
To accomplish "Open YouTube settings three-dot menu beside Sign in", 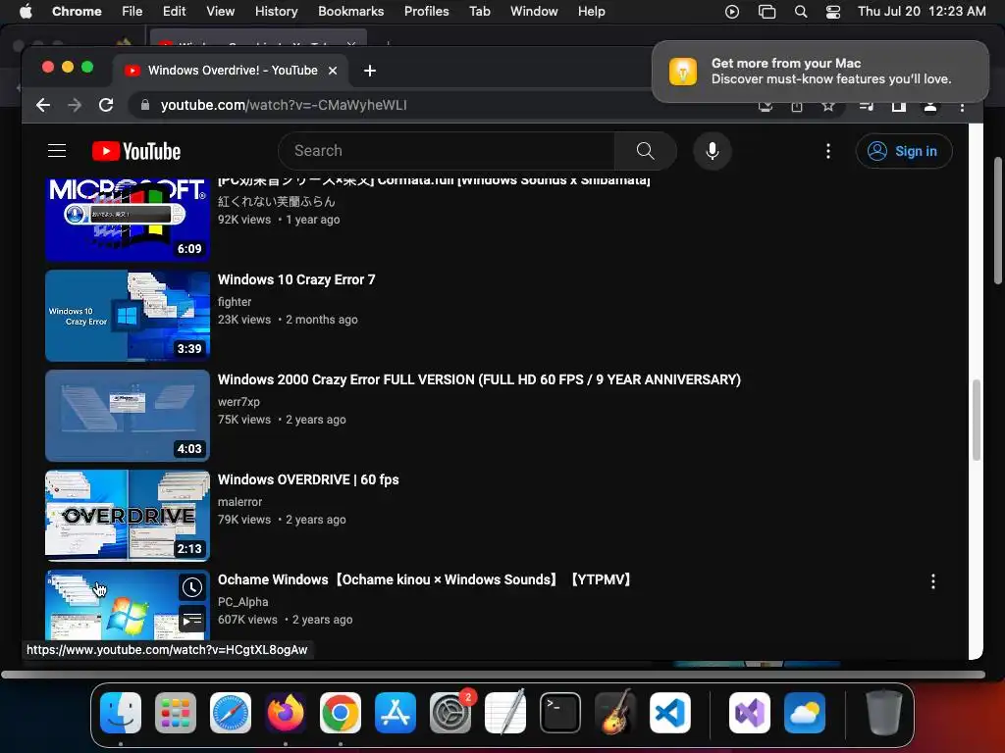I will coord(828,151).
